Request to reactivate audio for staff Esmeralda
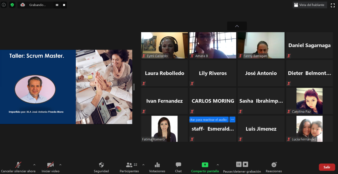 pos(209,120)
